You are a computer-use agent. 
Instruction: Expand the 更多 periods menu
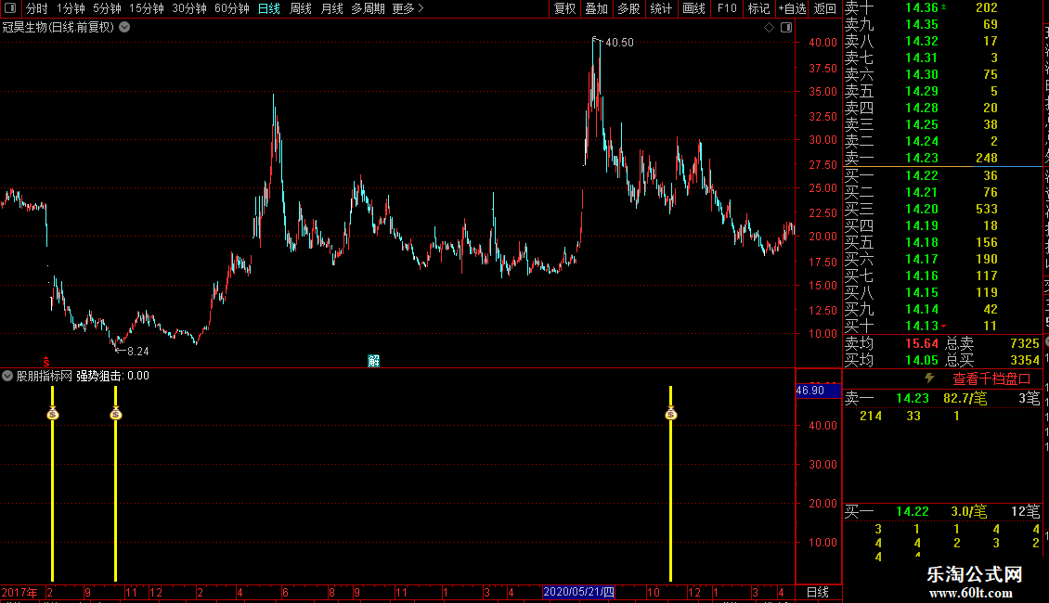click(x=408, y=8)
